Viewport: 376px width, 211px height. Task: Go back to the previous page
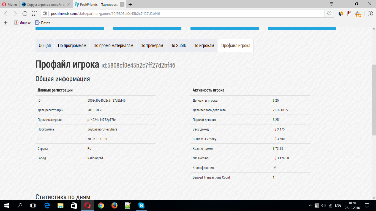(x=6, y=13)
